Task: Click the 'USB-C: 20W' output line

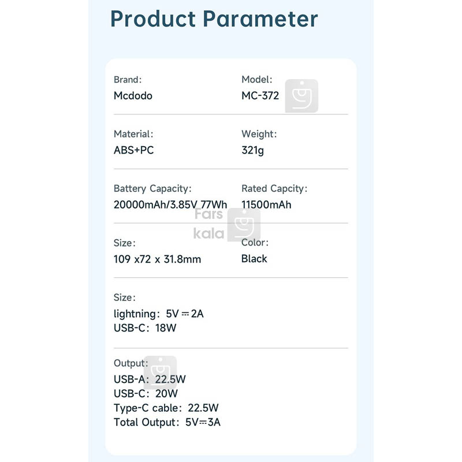Action: click(146, 394)
